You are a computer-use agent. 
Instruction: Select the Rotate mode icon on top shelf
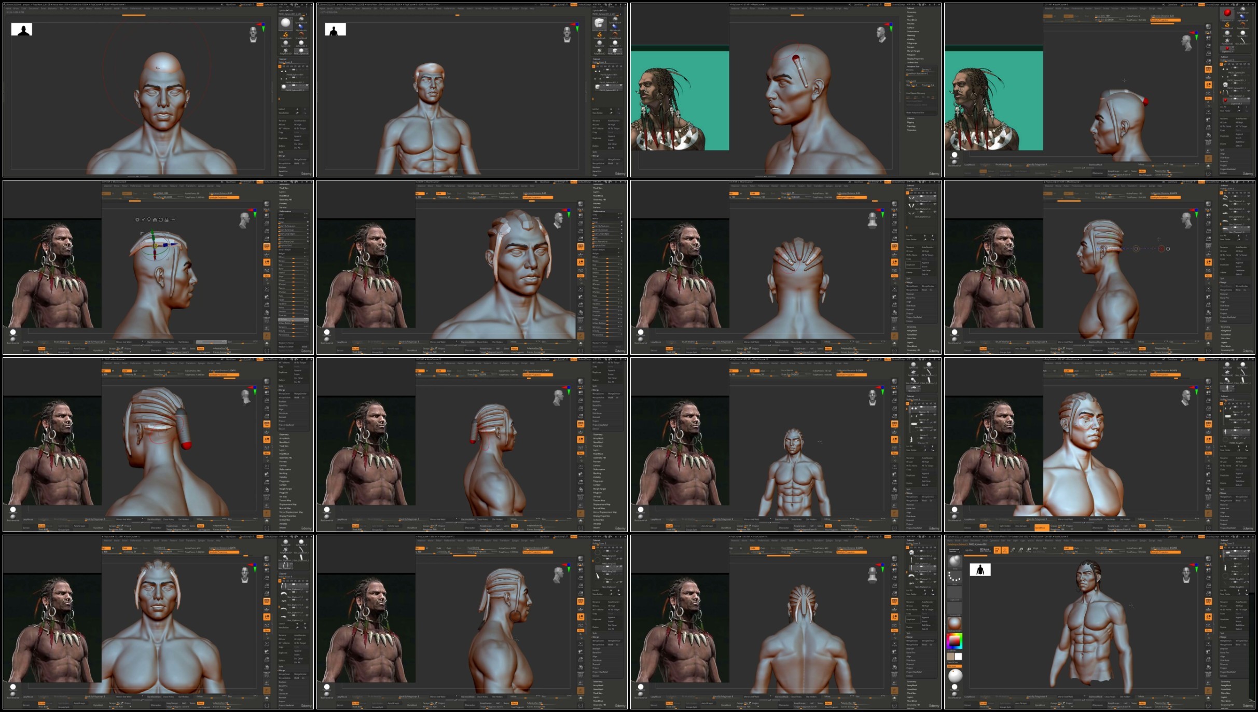tap(1029, 550)
